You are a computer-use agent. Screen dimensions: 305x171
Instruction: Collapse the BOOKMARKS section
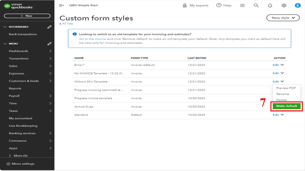click(x=5, y=27)
